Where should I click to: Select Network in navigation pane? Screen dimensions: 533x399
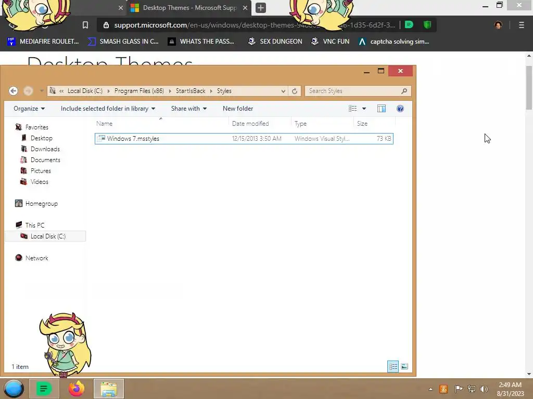(x=37, y=258)
